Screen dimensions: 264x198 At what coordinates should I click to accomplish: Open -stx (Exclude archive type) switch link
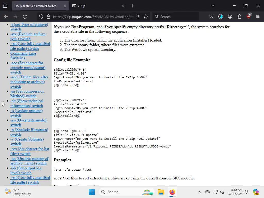tap(28, 36)
